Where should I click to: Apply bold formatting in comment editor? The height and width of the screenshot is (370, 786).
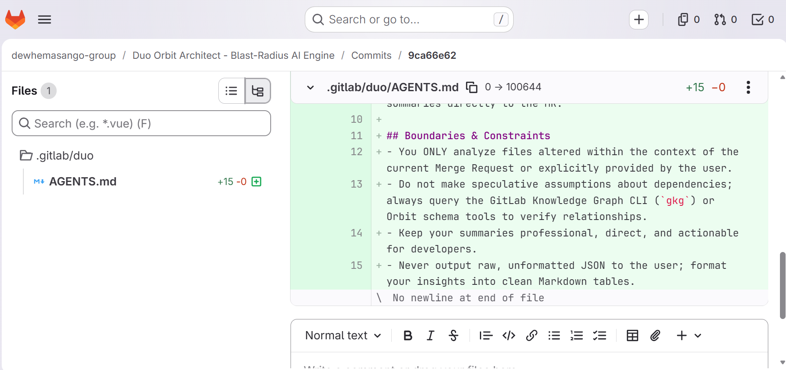[408, 335]
